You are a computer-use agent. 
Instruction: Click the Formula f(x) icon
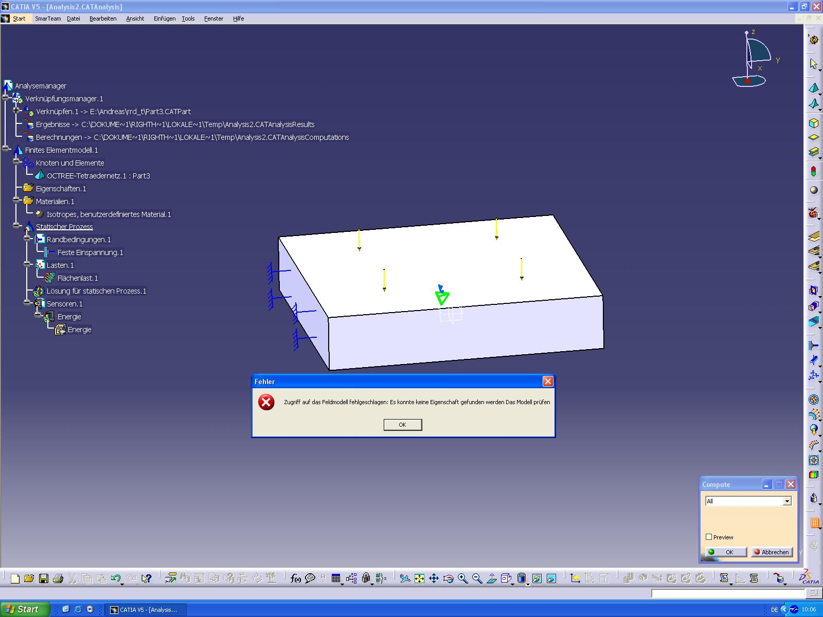coord(296,578)
